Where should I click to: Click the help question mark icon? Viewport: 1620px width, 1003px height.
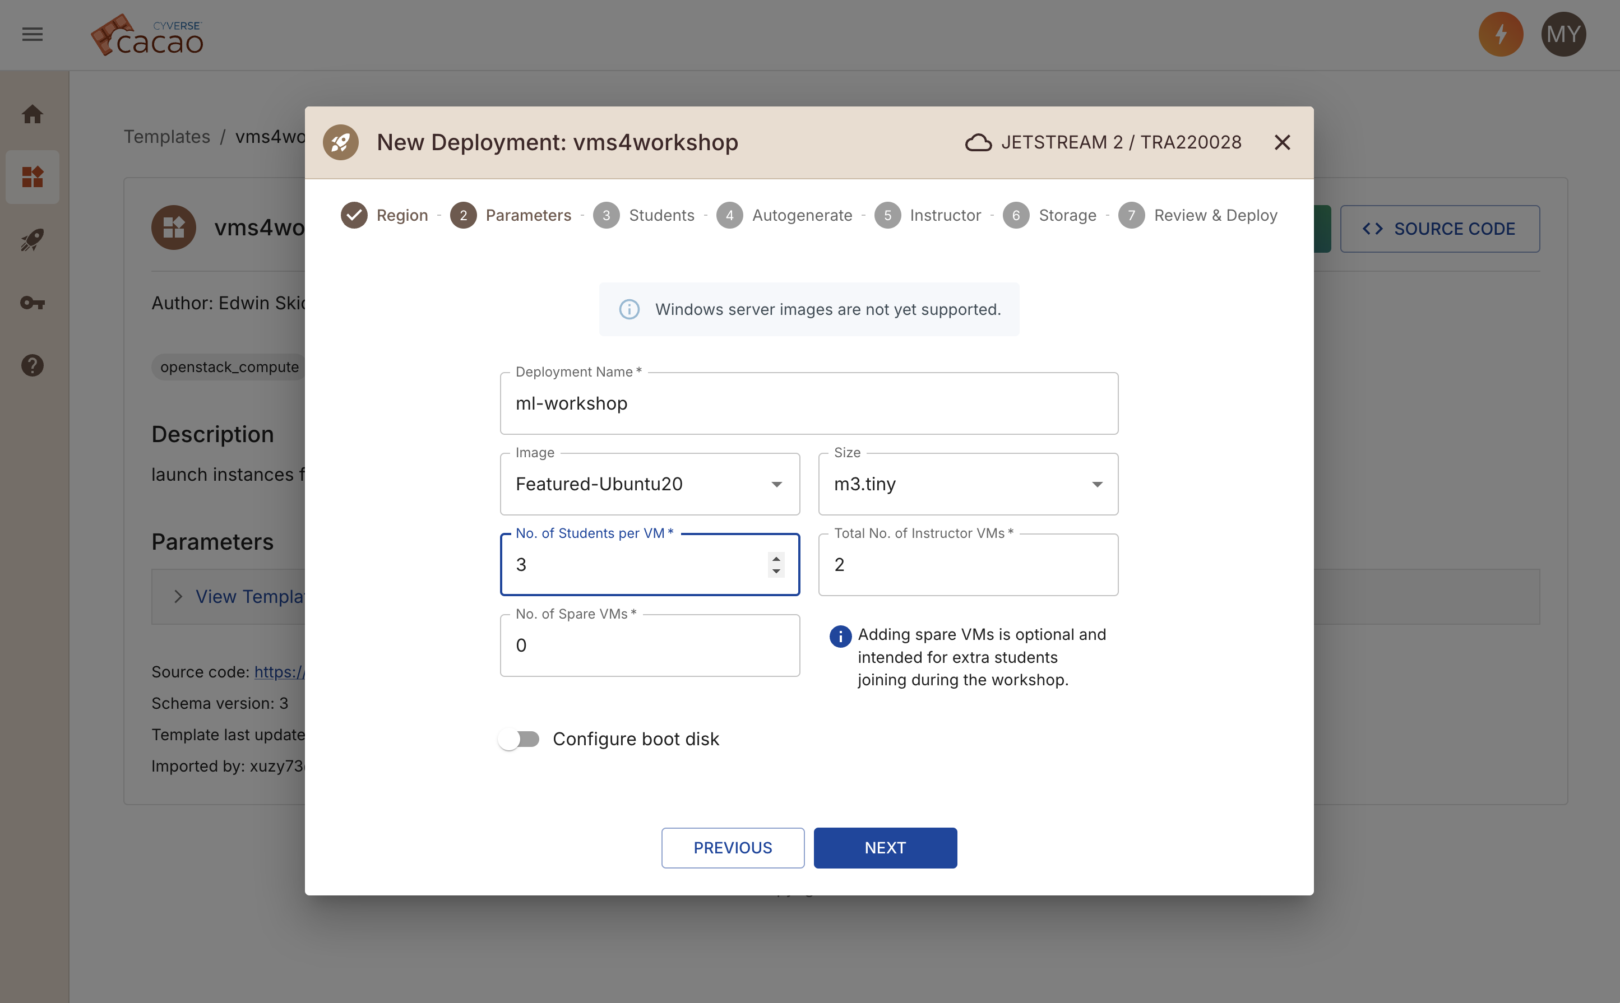click(x=31, y=365)
